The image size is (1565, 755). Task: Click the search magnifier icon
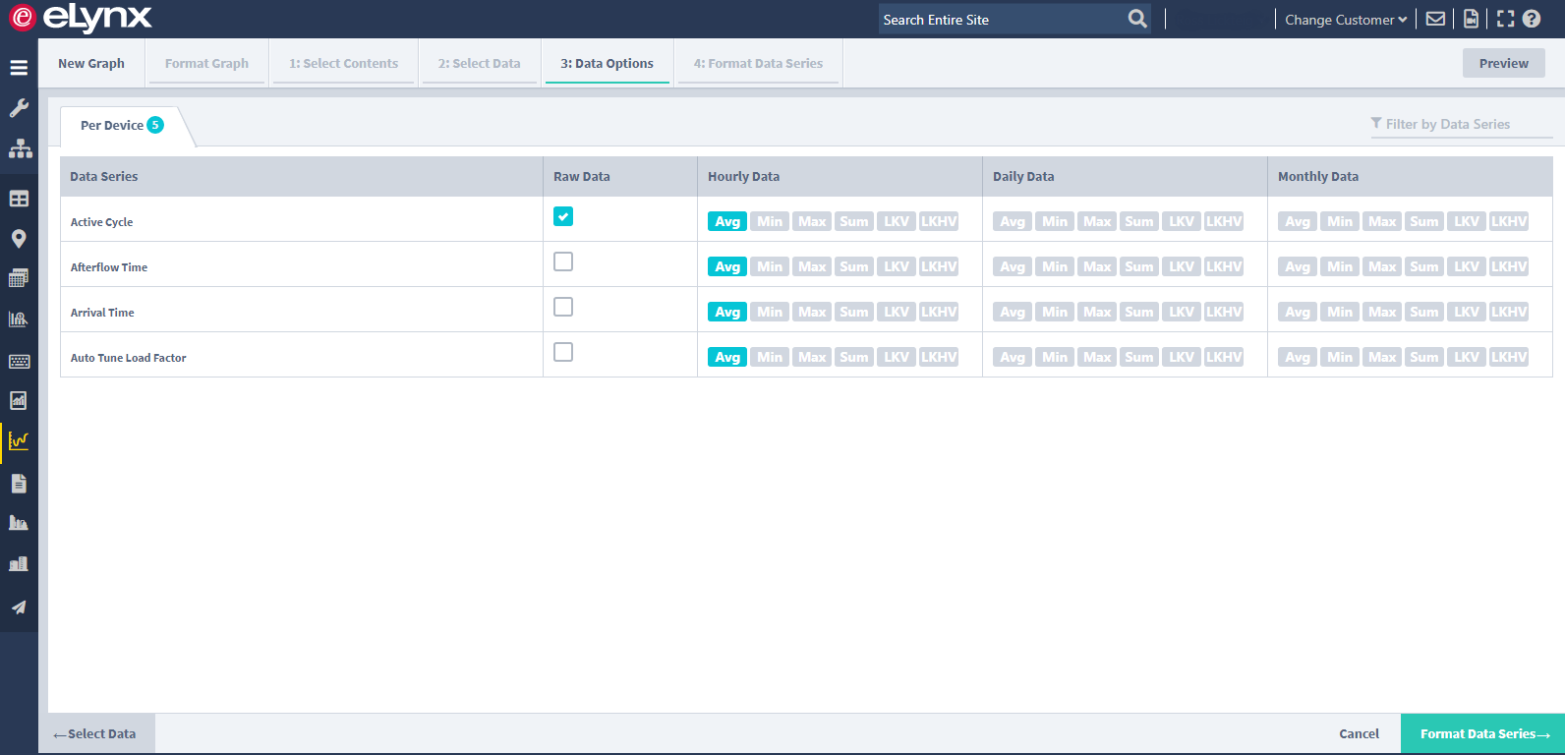pos(1137,19)
